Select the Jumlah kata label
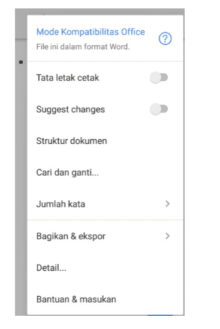220x329 pixels. click(x=61, y=204)
